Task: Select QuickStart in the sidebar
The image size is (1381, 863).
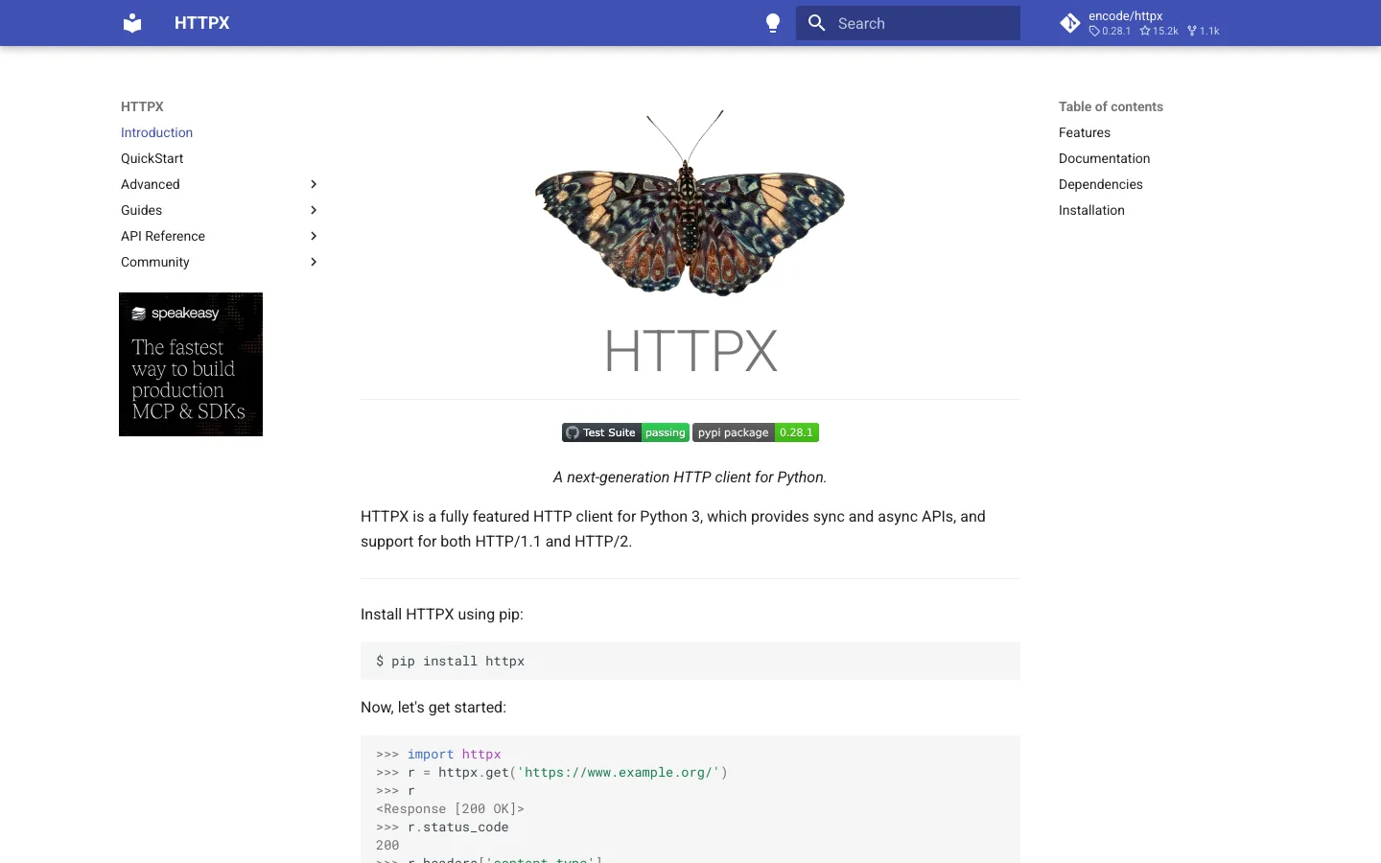Action: point(152,158)
